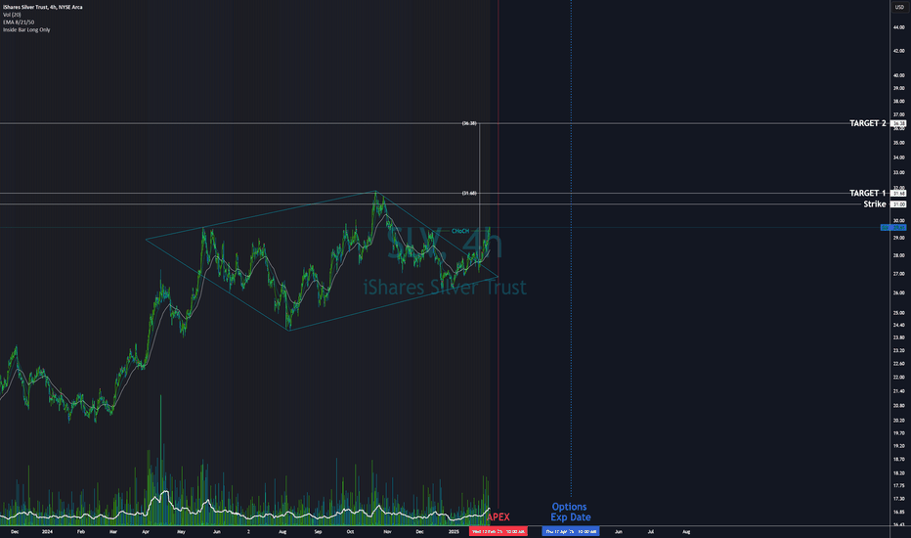911x538 pixels.
Task: Click the red Feb date marker on time axis
Action: pyautogui.click(x=498, y=531)
